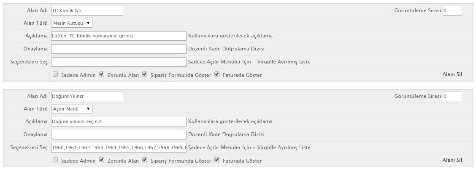The height and width of the screenshot is (171, 476).
Task: Click the empty Onaylama field for TC Kimlik No
Action: (x=119, y=49)
